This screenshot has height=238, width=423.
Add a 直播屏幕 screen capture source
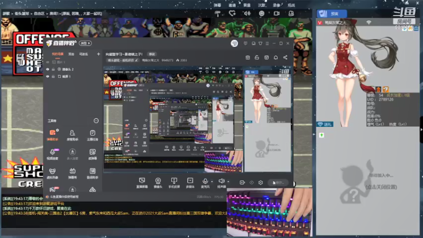pos(142,182)
